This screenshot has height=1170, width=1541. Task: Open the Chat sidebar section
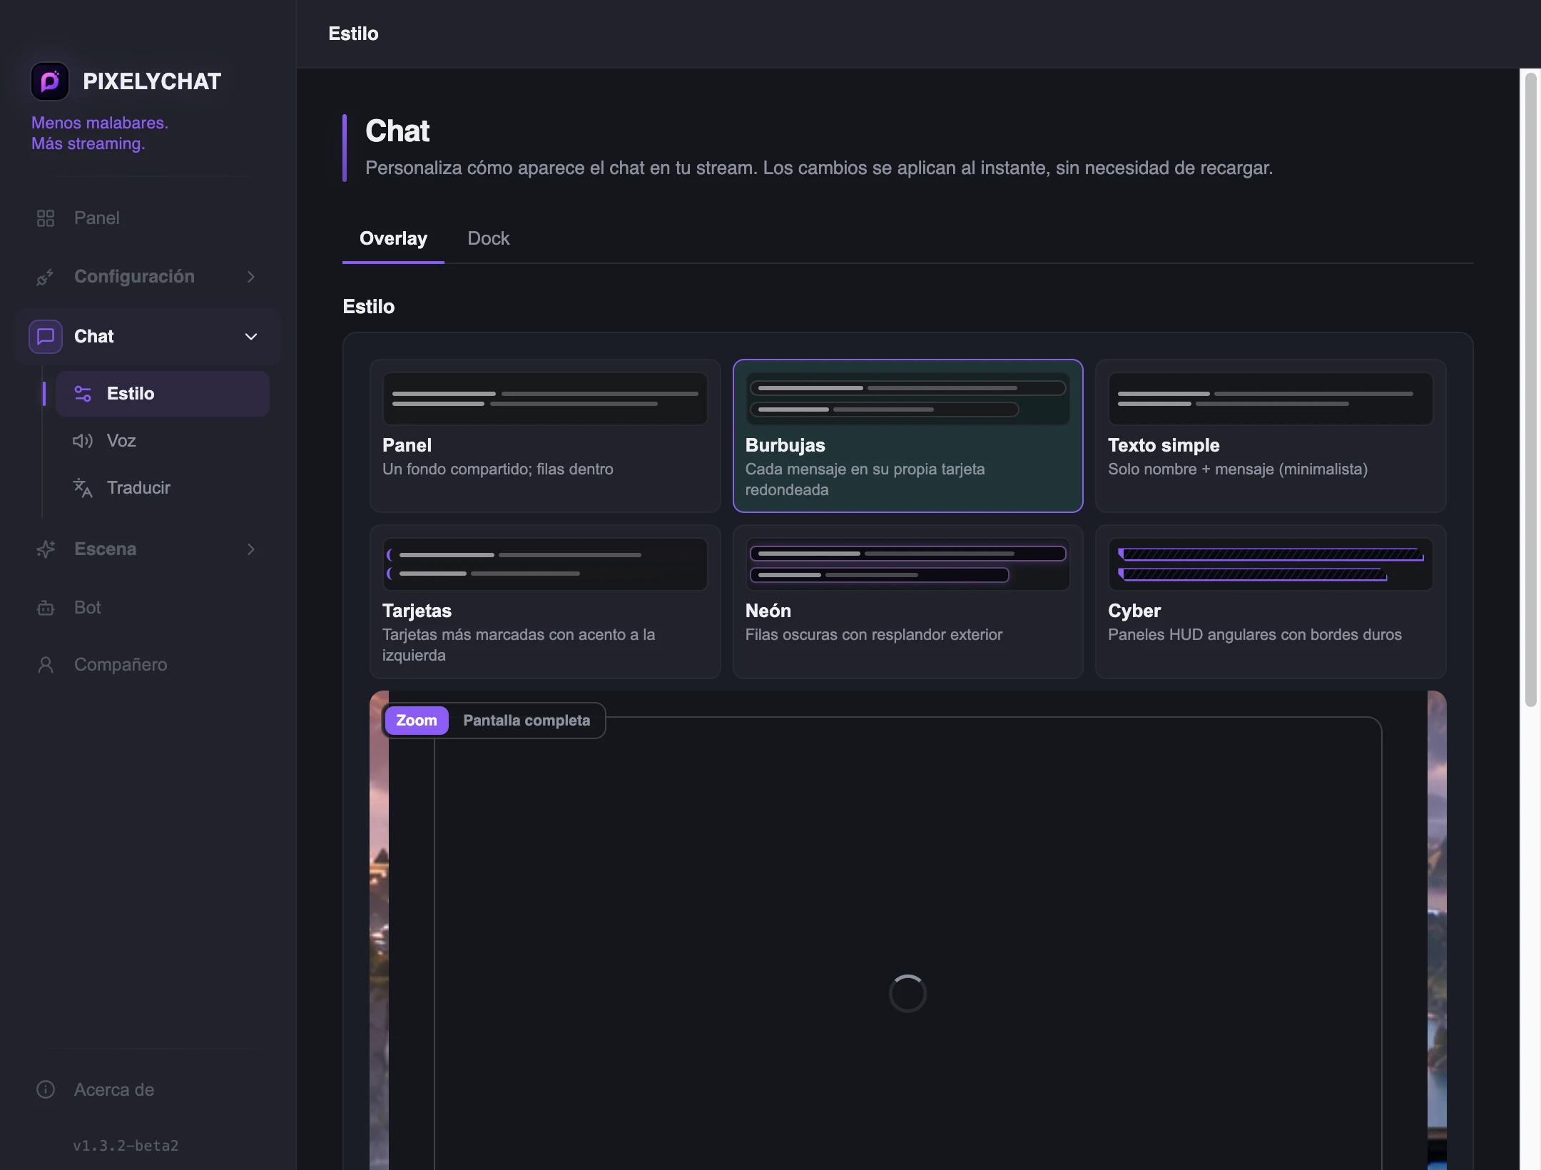(x=148, y=337)
